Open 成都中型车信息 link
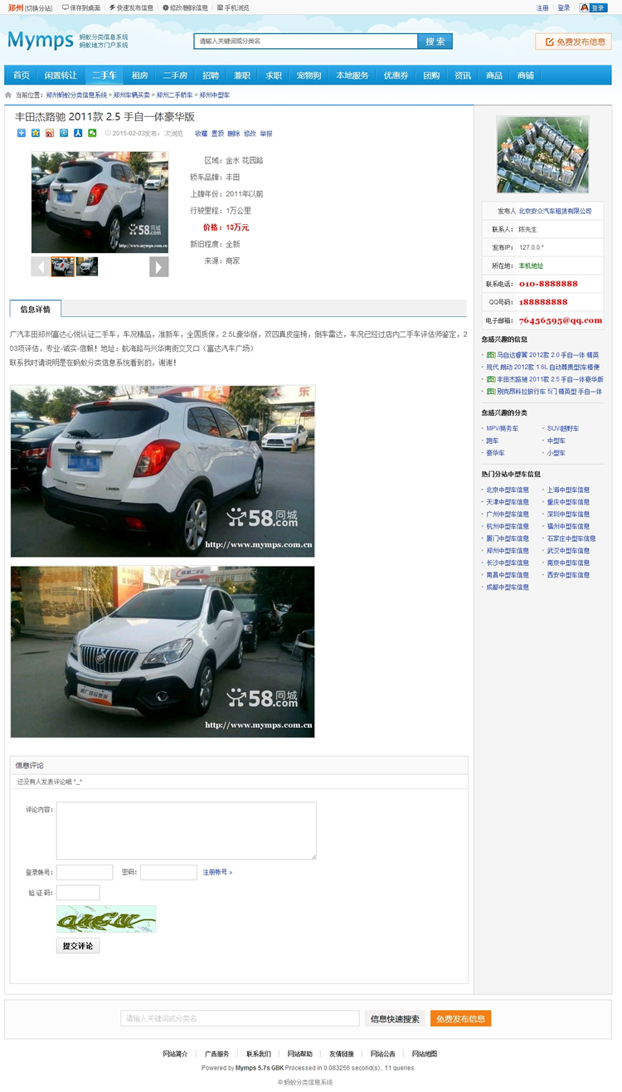The width and height of the screenshot is (622, 1092). (x=508, y=587)
